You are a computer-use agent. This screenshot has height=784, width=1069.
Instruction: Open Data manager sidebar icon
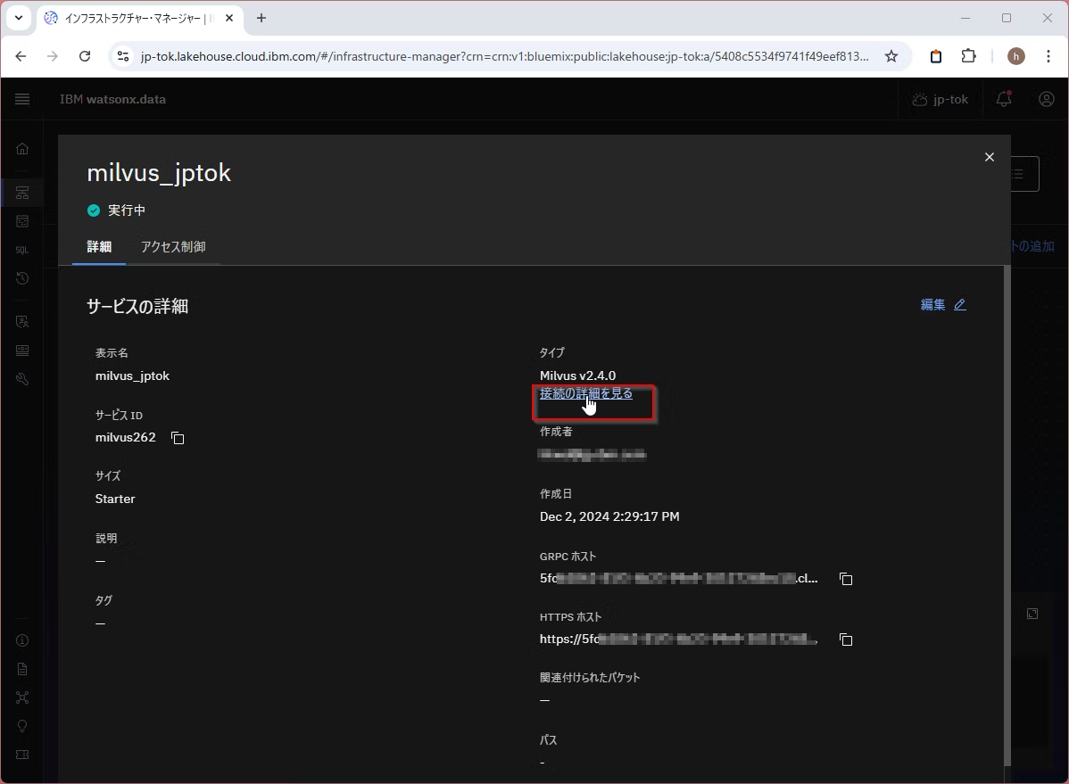tap(21, 221)
